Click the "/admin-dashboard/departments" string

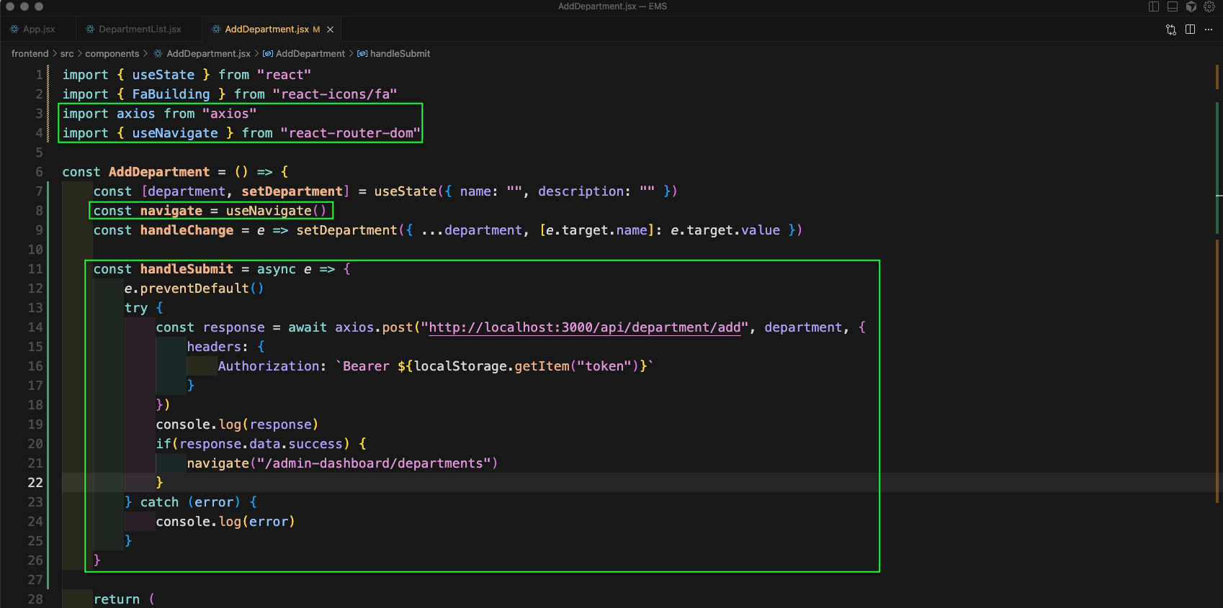(374, 463)
